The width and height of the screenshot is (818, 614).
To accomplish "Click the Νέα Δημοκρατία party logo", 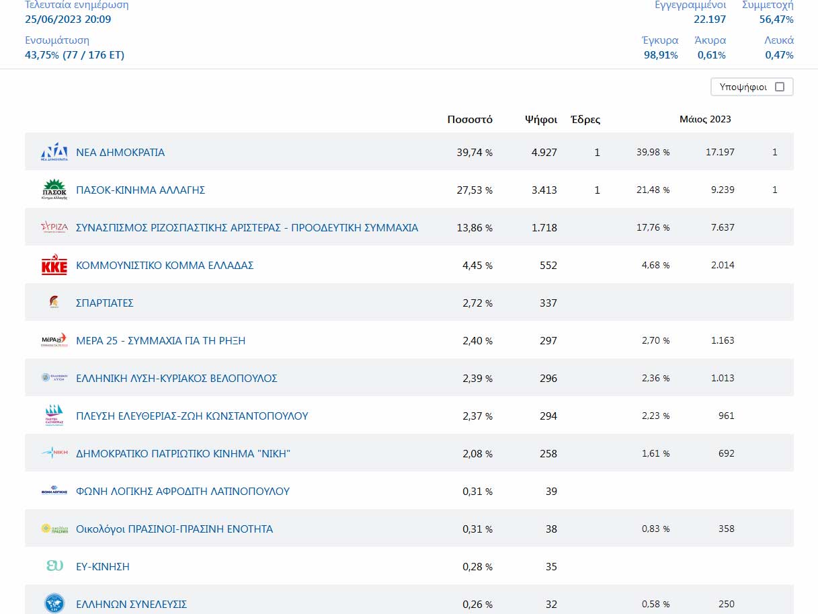I will pyautogui.click(x=54, y=152).
